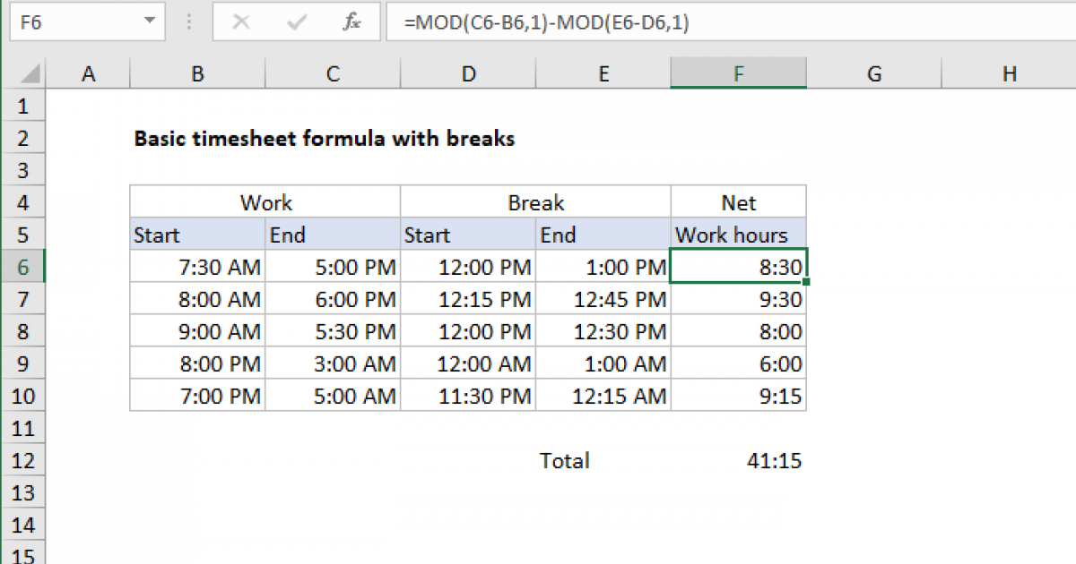Image resolution: width=1076 pixels, height=564 pixels.
Task: Click the cell containing 7:30 AM
Action: (197, 267)
